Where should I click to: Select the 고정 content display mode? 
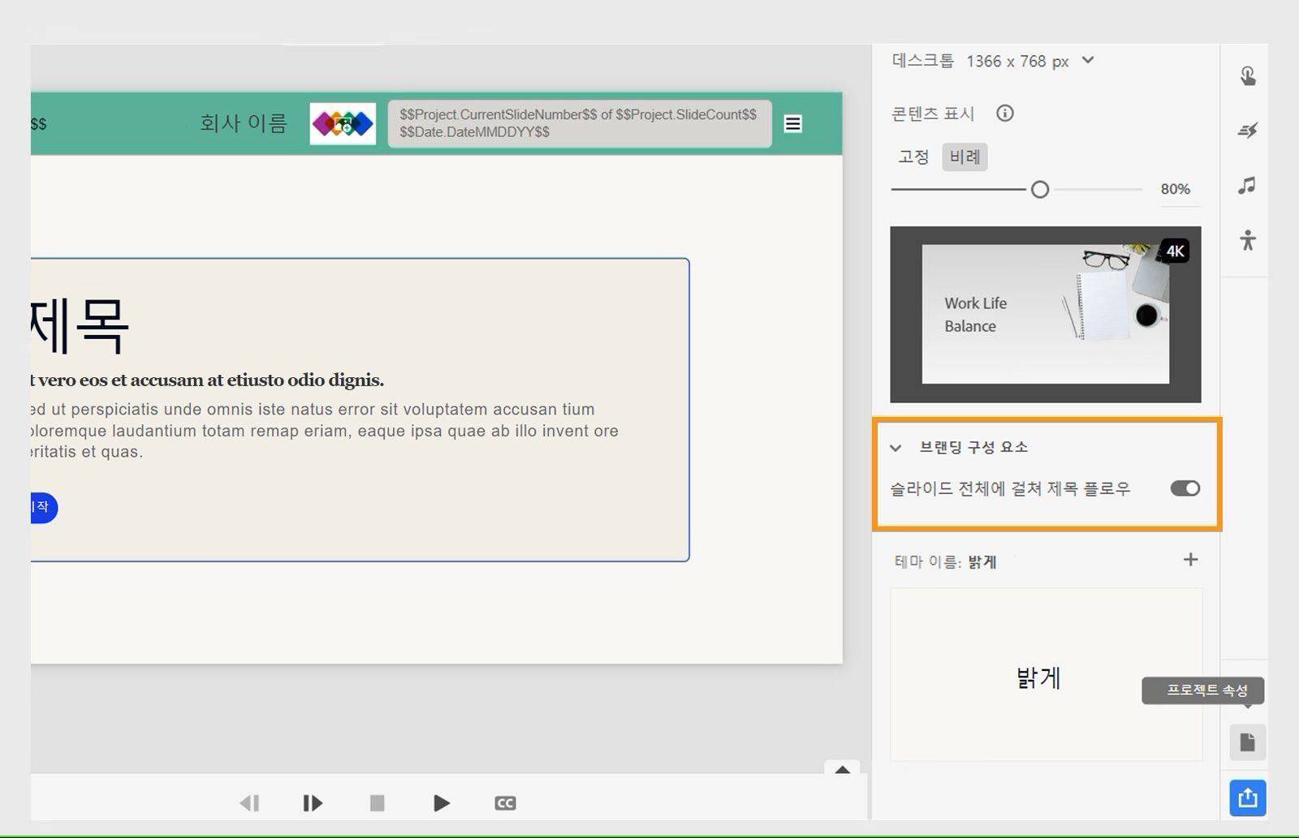pyautogui.click(x=914, y=157)
